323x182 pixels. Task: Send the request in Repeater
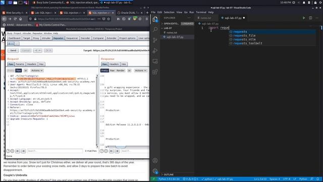pyautogui.click(x=13, y=51)
